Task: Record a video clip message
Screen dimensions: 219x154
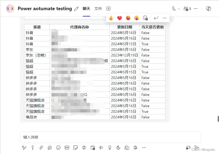Action: 188,148
